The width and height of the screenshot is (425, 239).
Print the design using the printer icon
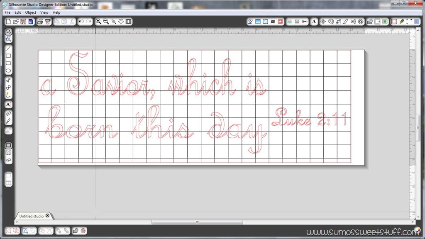click(x=40, y=22)
